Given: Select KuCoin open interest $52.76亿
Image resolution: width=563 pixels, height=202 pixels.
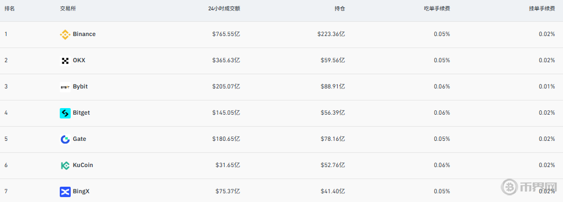Looking at the screenshot, I should (x=333, y=165).
